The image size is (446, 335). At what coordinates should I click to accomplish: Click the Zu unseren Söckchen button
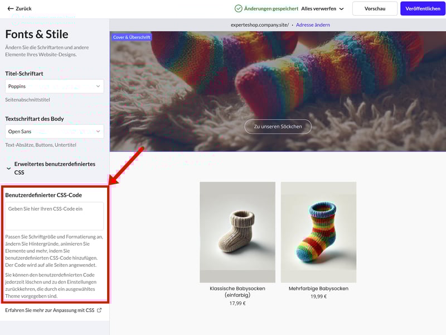point(278,127)
